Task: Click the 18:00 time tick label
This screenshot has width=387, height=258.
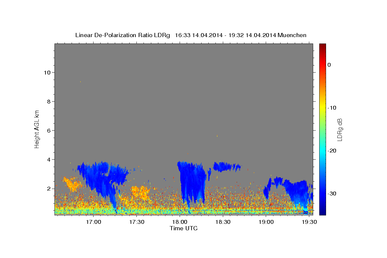Action: pyautogui.click(x=180, y=222)
